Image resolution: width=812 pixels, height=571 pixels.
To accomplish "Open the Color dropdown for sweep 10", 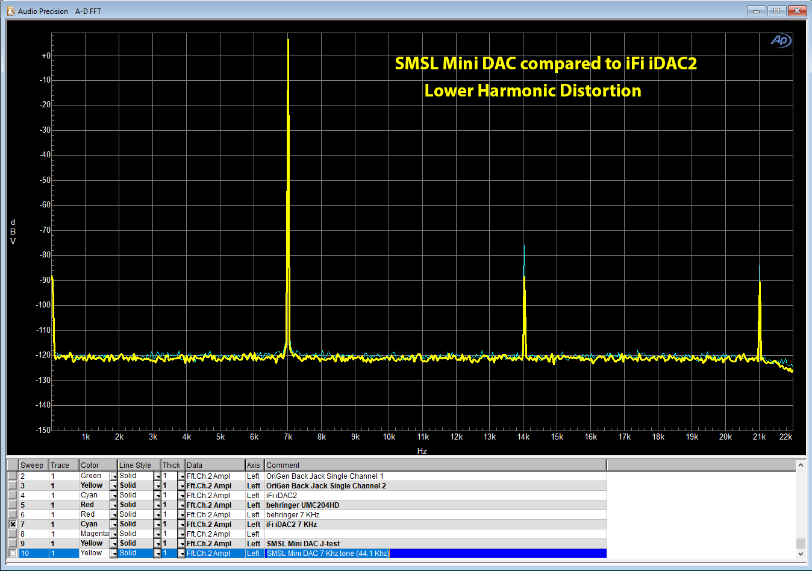I will [114, 554].
